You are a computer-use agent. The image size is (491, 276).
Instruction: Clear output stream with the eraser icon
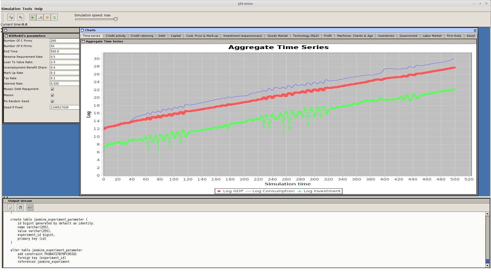click(x=11, y=208)
